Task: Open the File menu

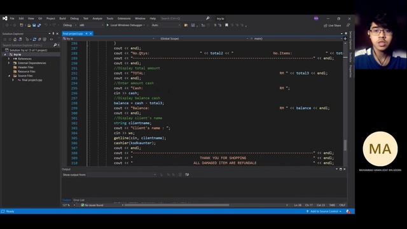Action: point(12,18)
